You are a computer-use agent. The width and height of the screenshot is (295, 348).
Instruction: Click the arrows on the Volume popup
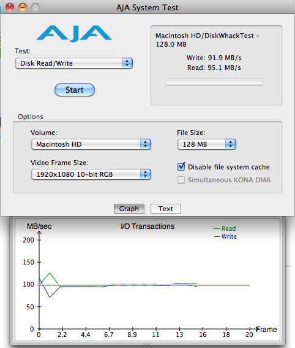[x=146, y=144]
